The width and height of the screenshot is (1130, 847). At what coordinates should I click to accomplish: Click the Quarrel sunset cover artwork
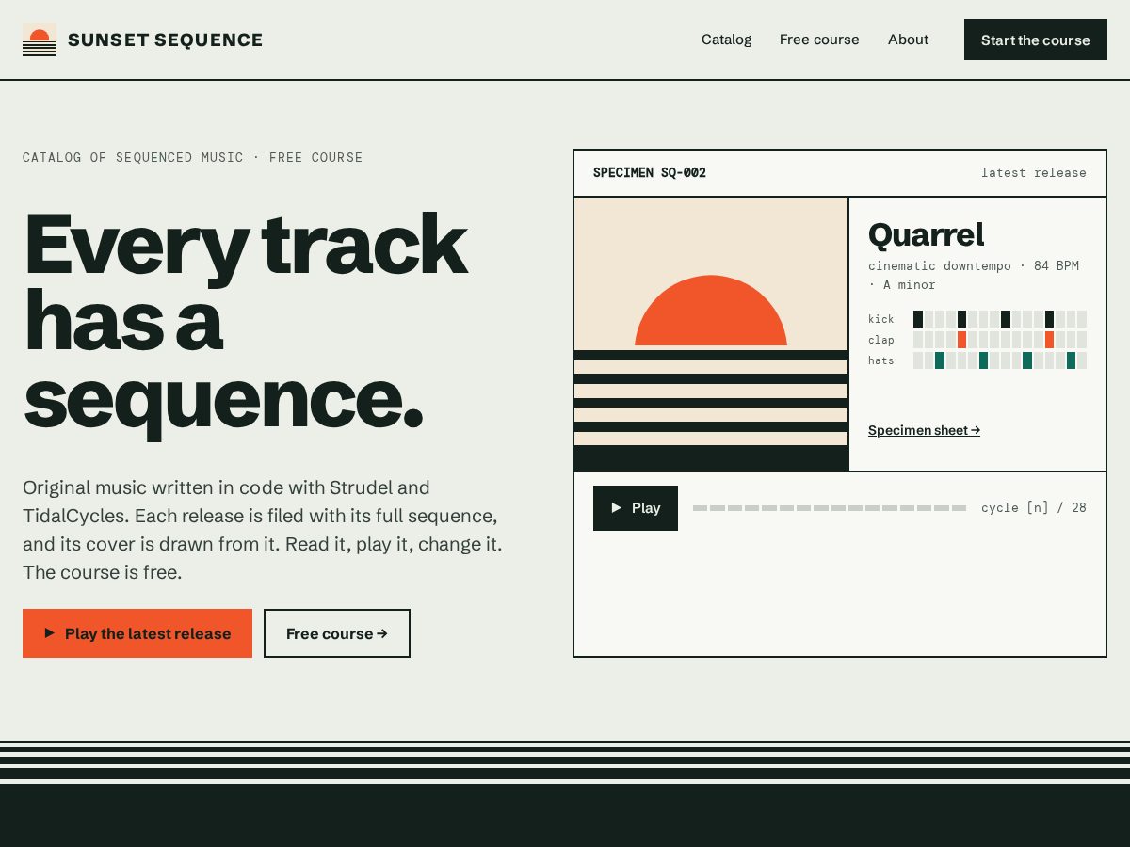tap(711, 334)
